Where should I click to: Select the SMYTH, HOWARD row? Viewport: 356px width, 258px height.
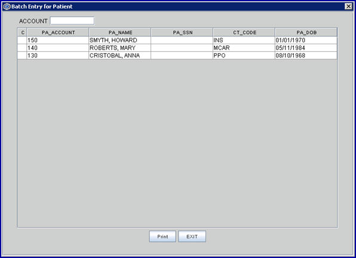tap(177, 40)
